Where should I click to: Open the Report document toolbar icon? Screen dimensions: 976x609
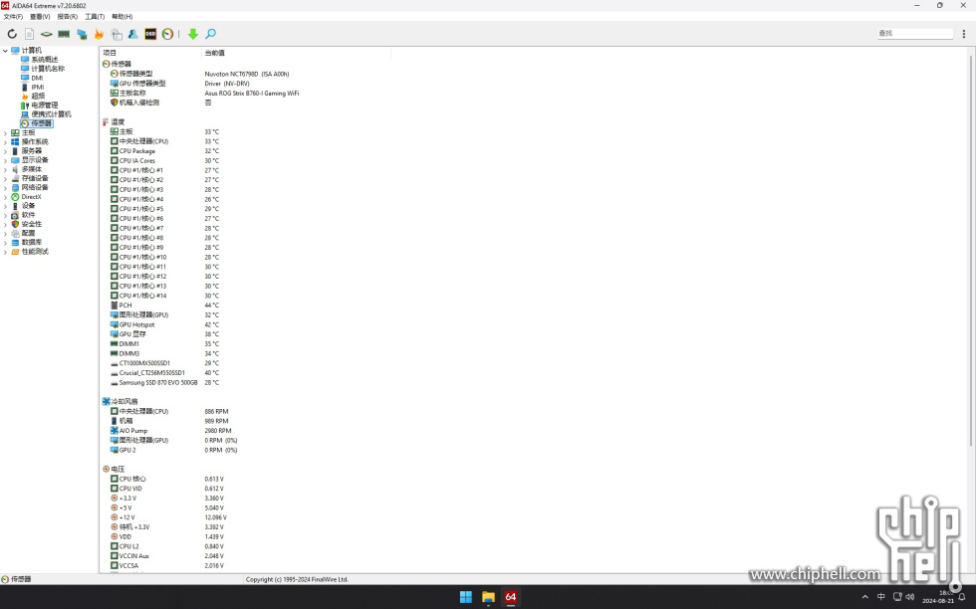[29, 34]
